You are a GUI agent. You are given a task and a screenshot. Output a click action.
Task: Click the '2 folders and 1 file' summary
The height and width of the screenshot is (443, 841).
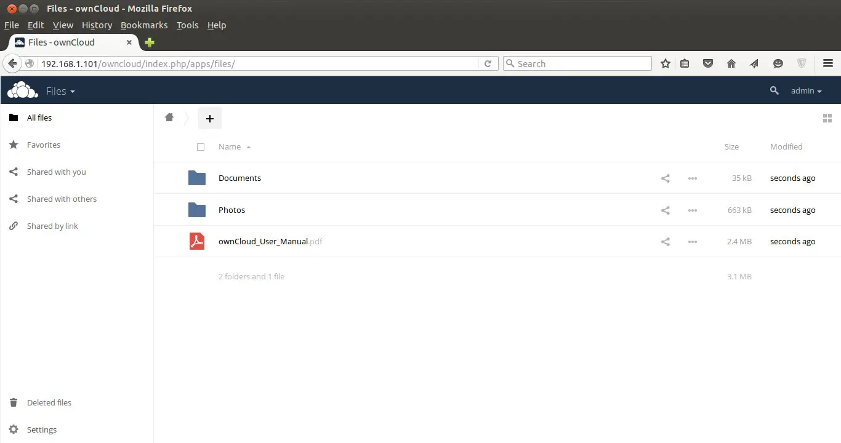[251, 276]
